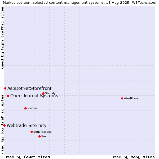
Task: Click the chart title mentioning W3Techs.com
Action: tap(79, 3)
